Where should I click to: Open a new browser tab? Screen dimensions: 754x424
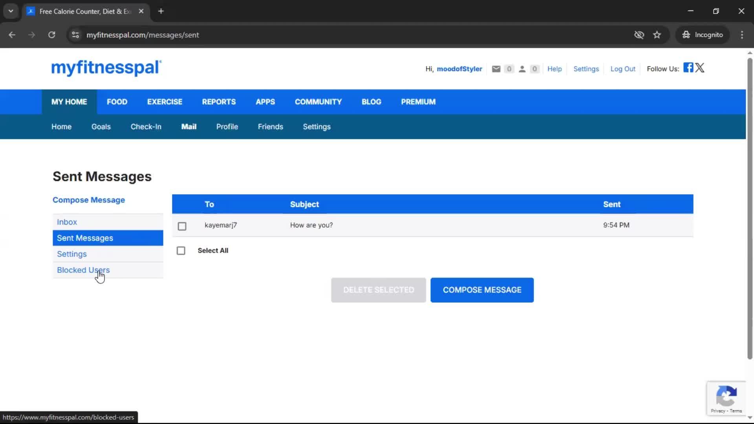[x=161, y=11]
